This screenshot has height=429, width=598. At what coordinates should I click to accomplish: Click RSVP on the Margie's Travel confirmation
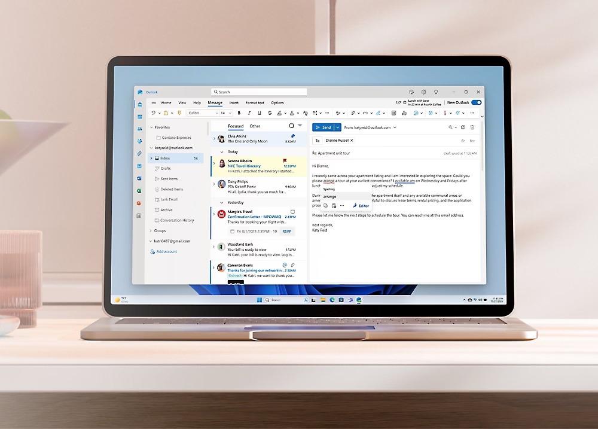click(286, 231)
